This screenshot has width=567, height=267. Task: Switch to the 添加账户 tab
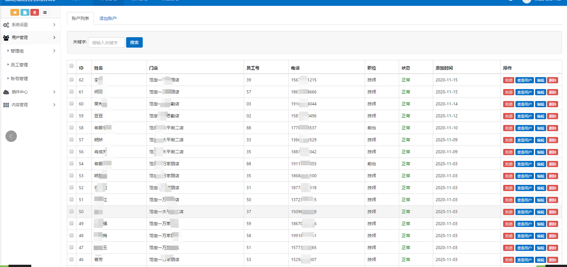coord(108,19)
